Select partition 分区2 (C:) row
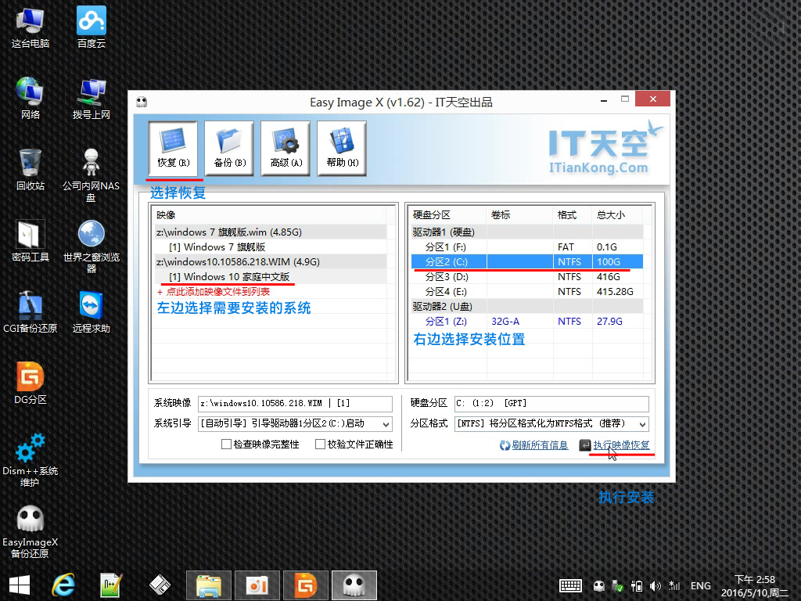The width and height of the screenshot is (801, 601). click(526, 261)
